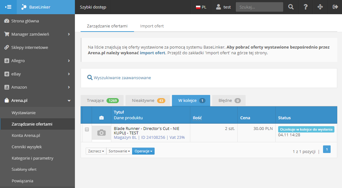
Task: Click page 1 pagination button
Action: pyautogui.click(x=327, y=149)
